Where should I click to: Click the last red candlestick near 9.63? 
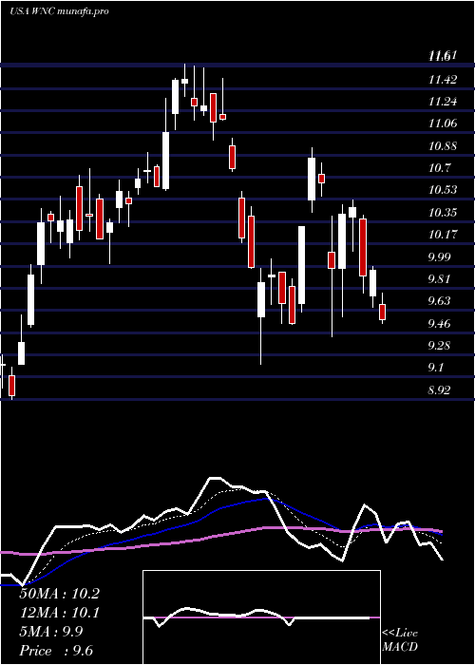[x=383, y=312]
